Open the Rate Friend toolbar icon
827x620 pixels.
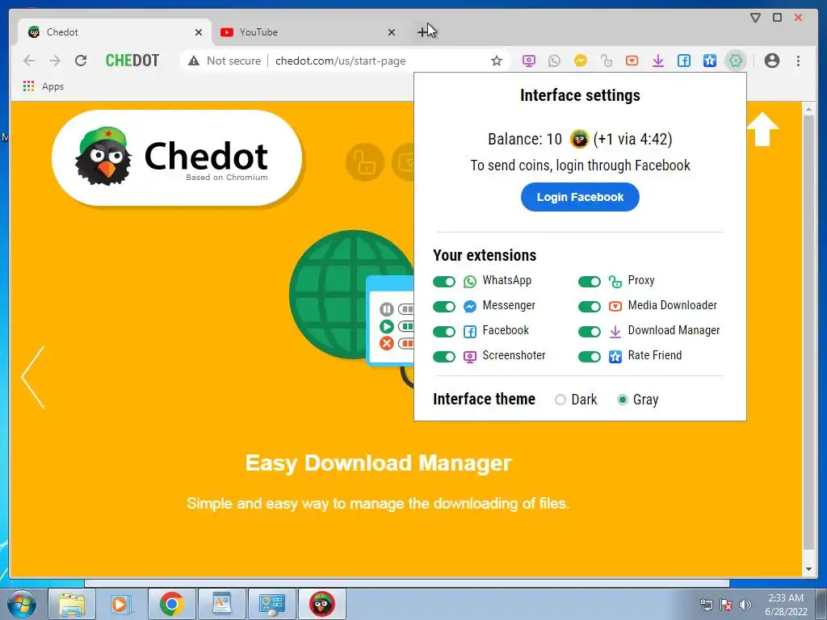click(709, 61)
